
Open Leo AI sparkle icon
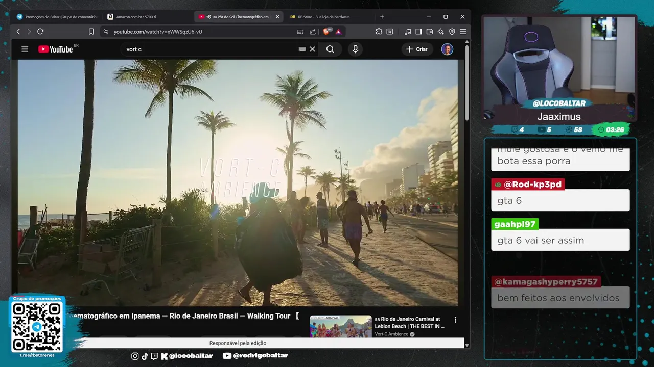(440, 32)
